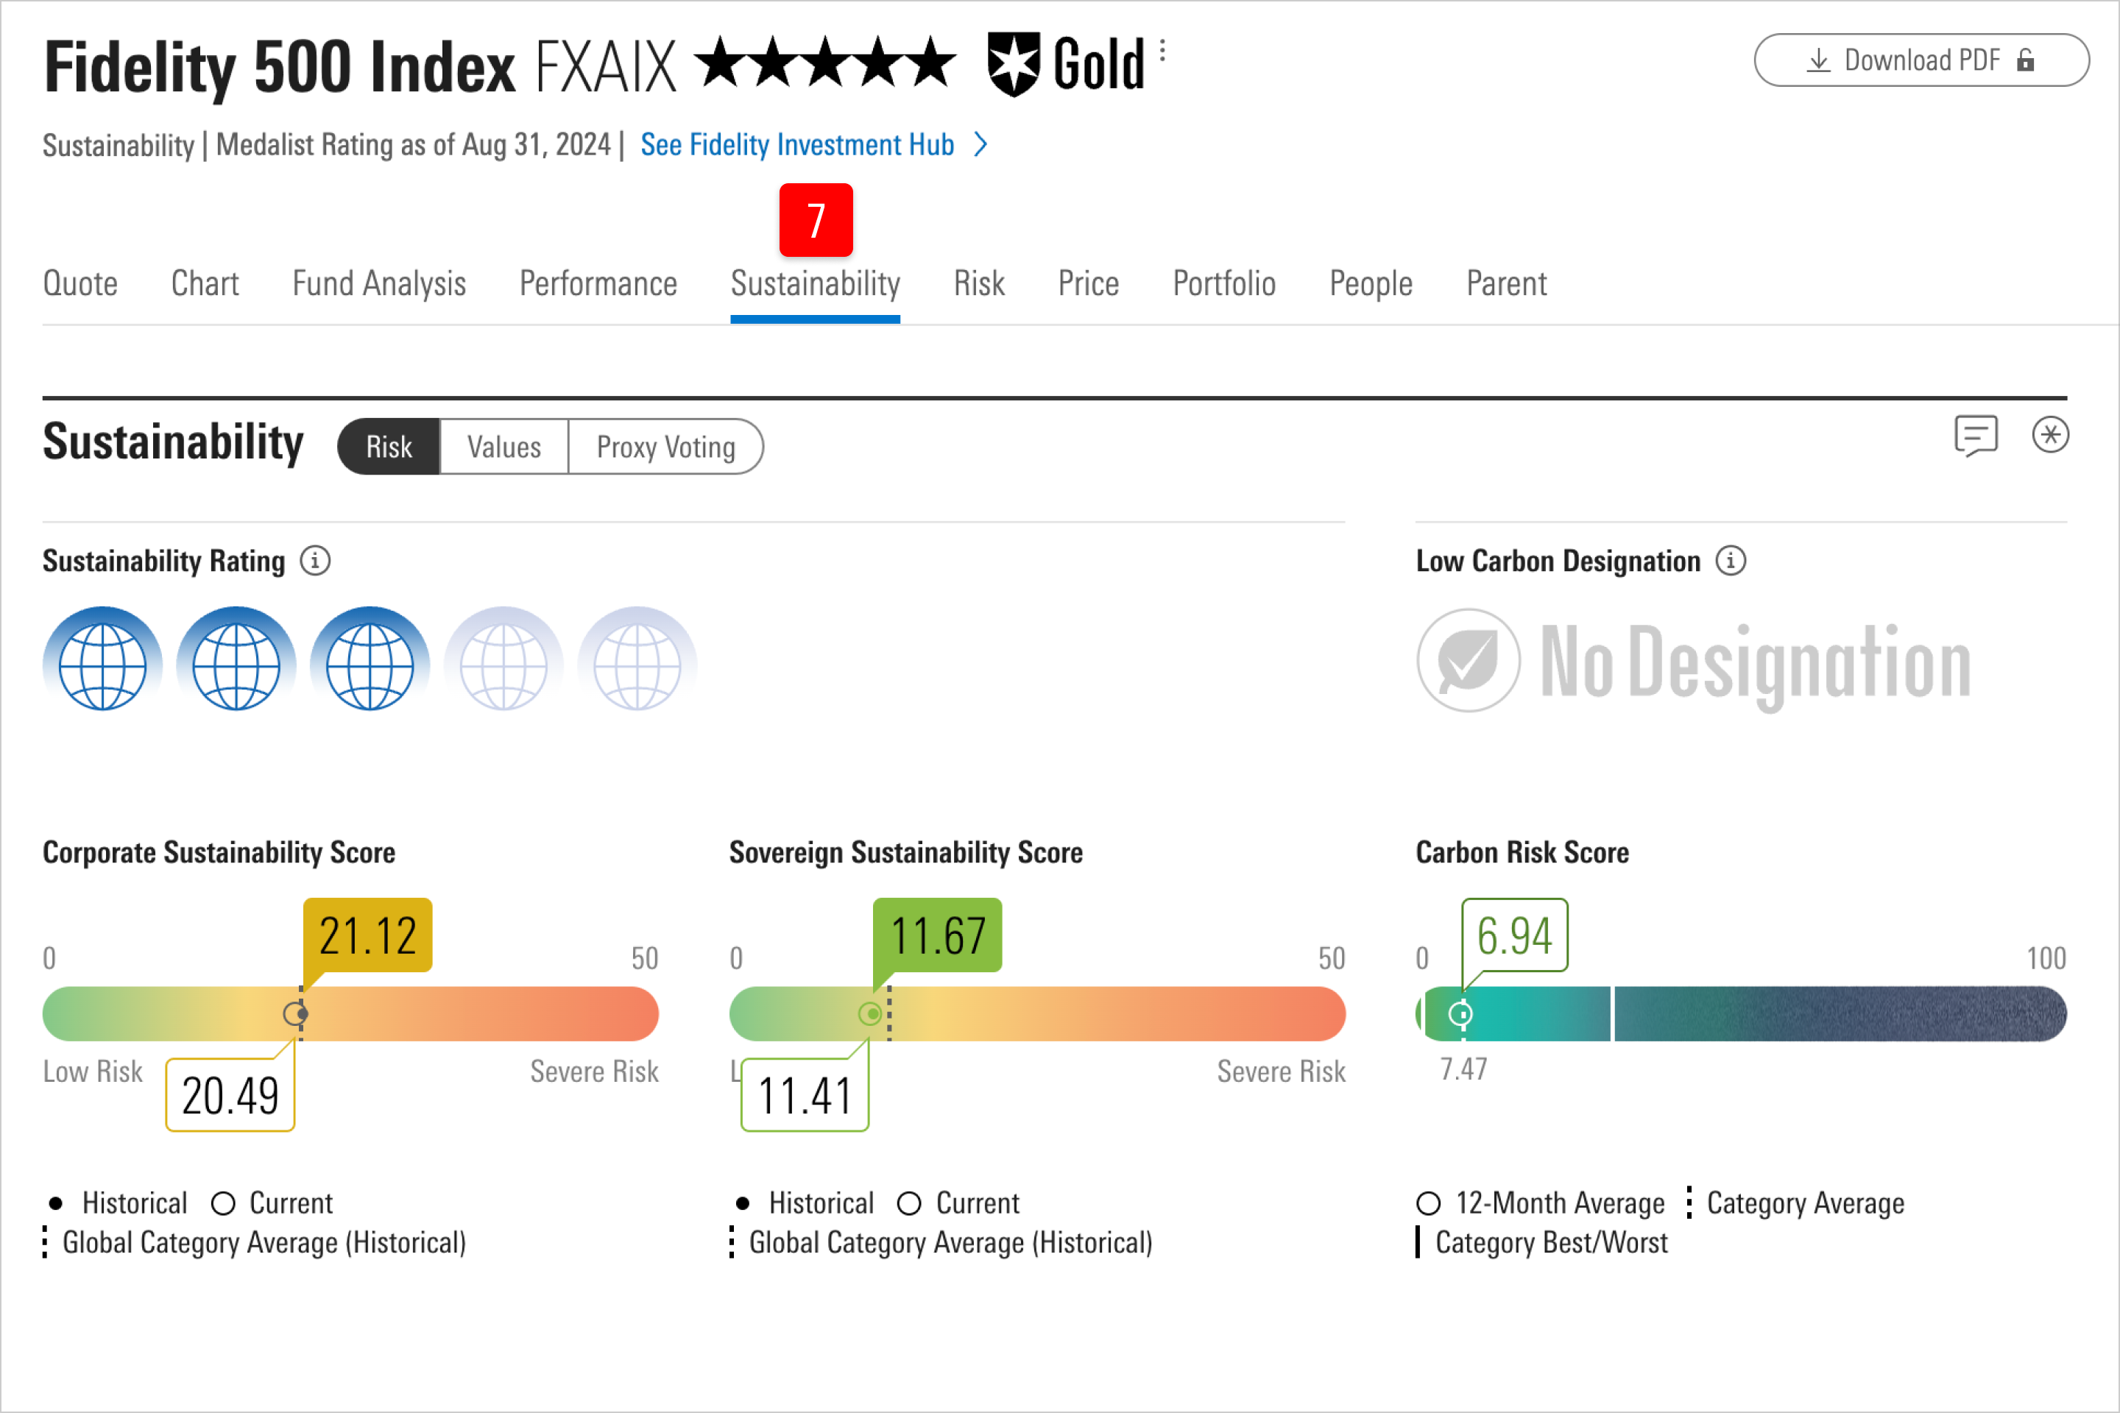
Task: Click the No Designation checkmark icon
Action: pyautogui.click(x=1469, y=661)
